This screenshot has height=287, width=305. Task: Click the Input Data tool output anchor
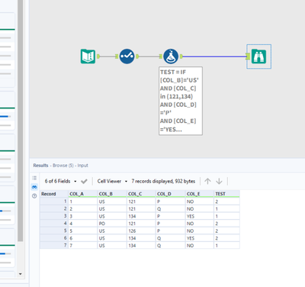(x=98, y=56)
